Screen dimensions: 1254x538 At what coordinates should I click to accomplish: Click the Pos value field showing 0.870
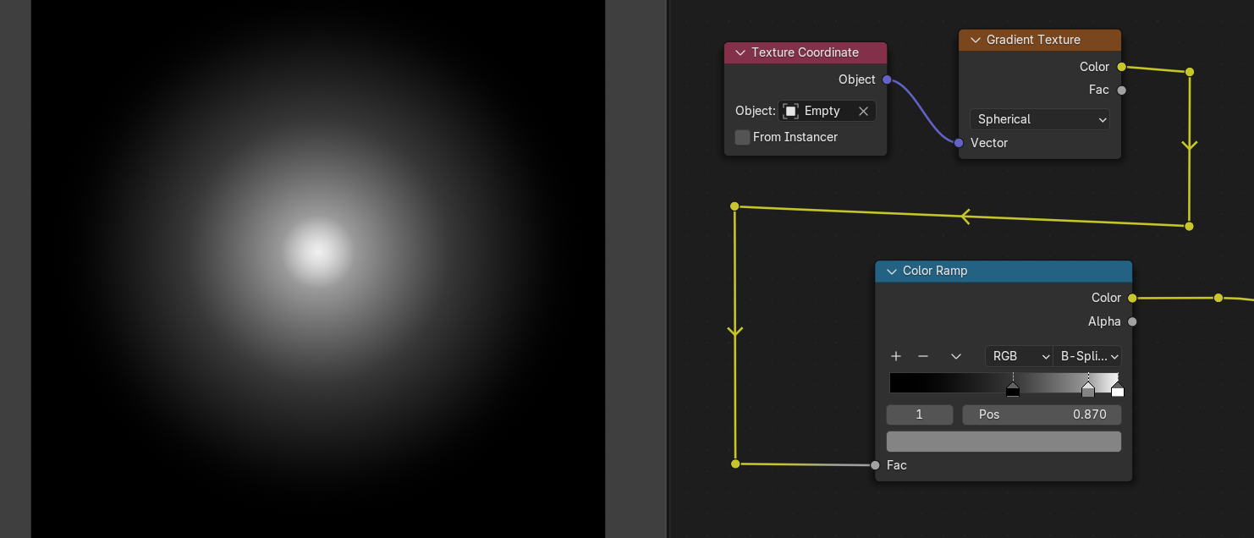pos(1042,414)
